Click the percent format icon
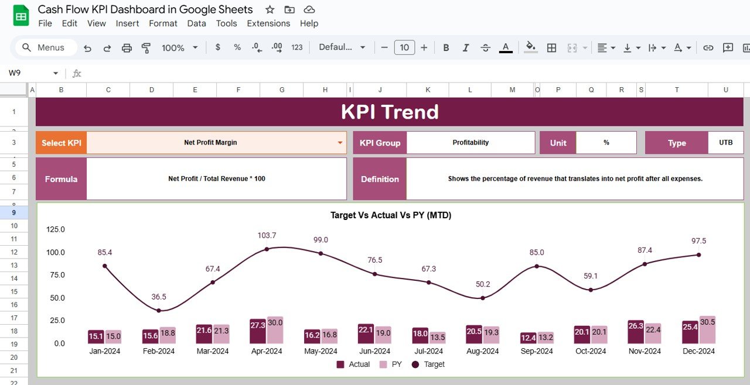This screenshot has width=750, height=385. coord(237,47)
